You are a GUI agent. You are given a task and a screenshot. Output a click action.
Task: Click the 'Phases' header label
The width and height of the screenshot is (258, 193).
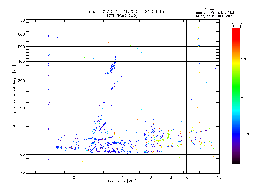(209, 9)
